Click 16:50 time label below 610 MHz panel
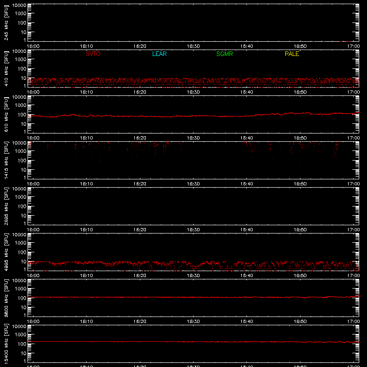Screen dimensions: 367x367 (x=300, y=138)
